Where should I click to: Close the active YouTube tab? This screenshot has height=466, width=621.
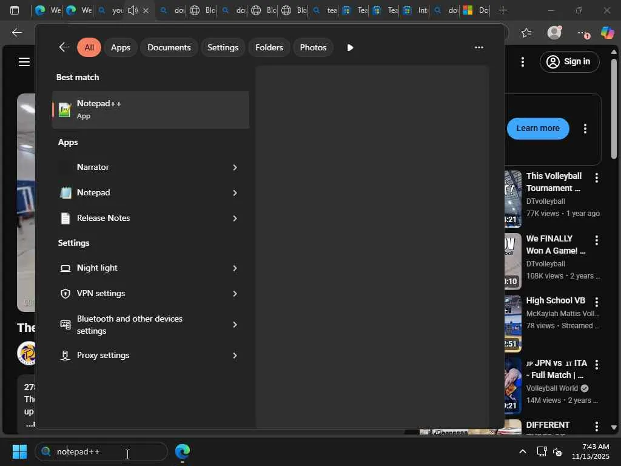click(146, 11)
